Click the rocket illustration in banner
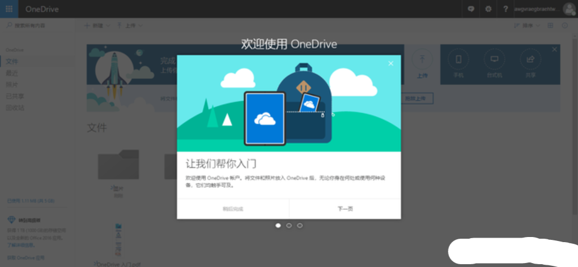578x267 pixels. point(114,75)
